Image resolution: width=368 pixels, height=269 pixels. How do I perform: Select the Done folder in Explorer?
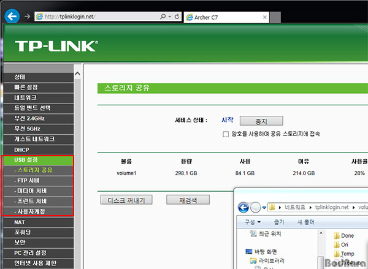(343, 235)
